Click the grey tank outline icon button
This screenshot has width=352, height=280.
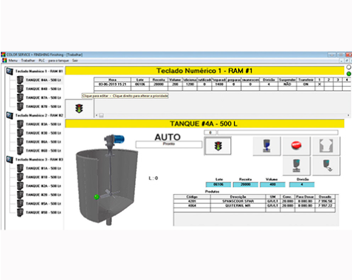pos(326,146)
